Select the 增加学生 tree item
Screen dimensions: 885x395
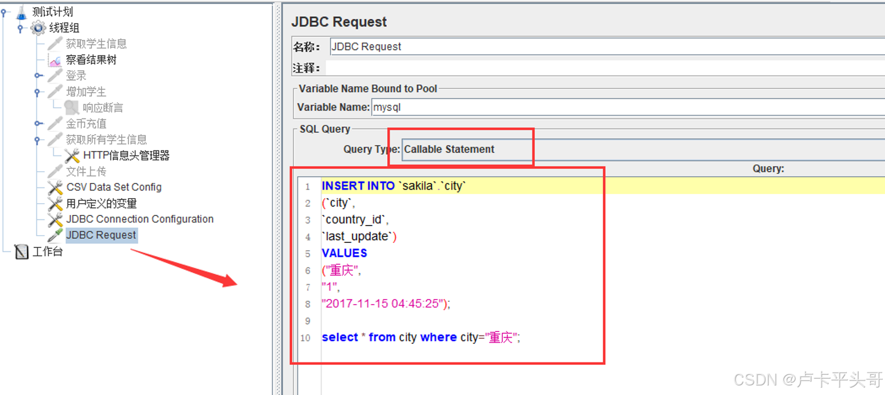(86, 91)
